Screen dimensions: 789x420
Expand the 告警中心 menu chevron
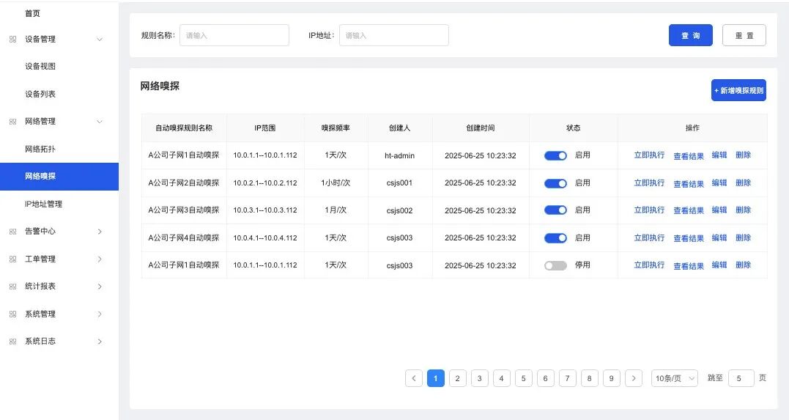100,232
